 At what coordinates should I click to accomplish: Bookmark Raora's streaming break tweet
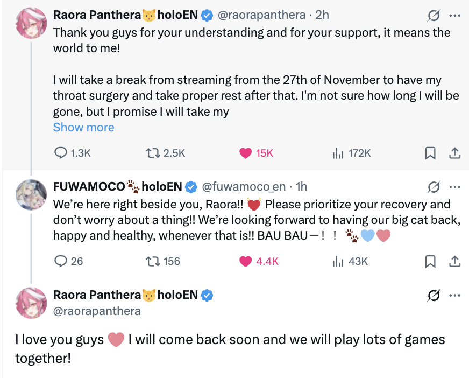point(430,153)
